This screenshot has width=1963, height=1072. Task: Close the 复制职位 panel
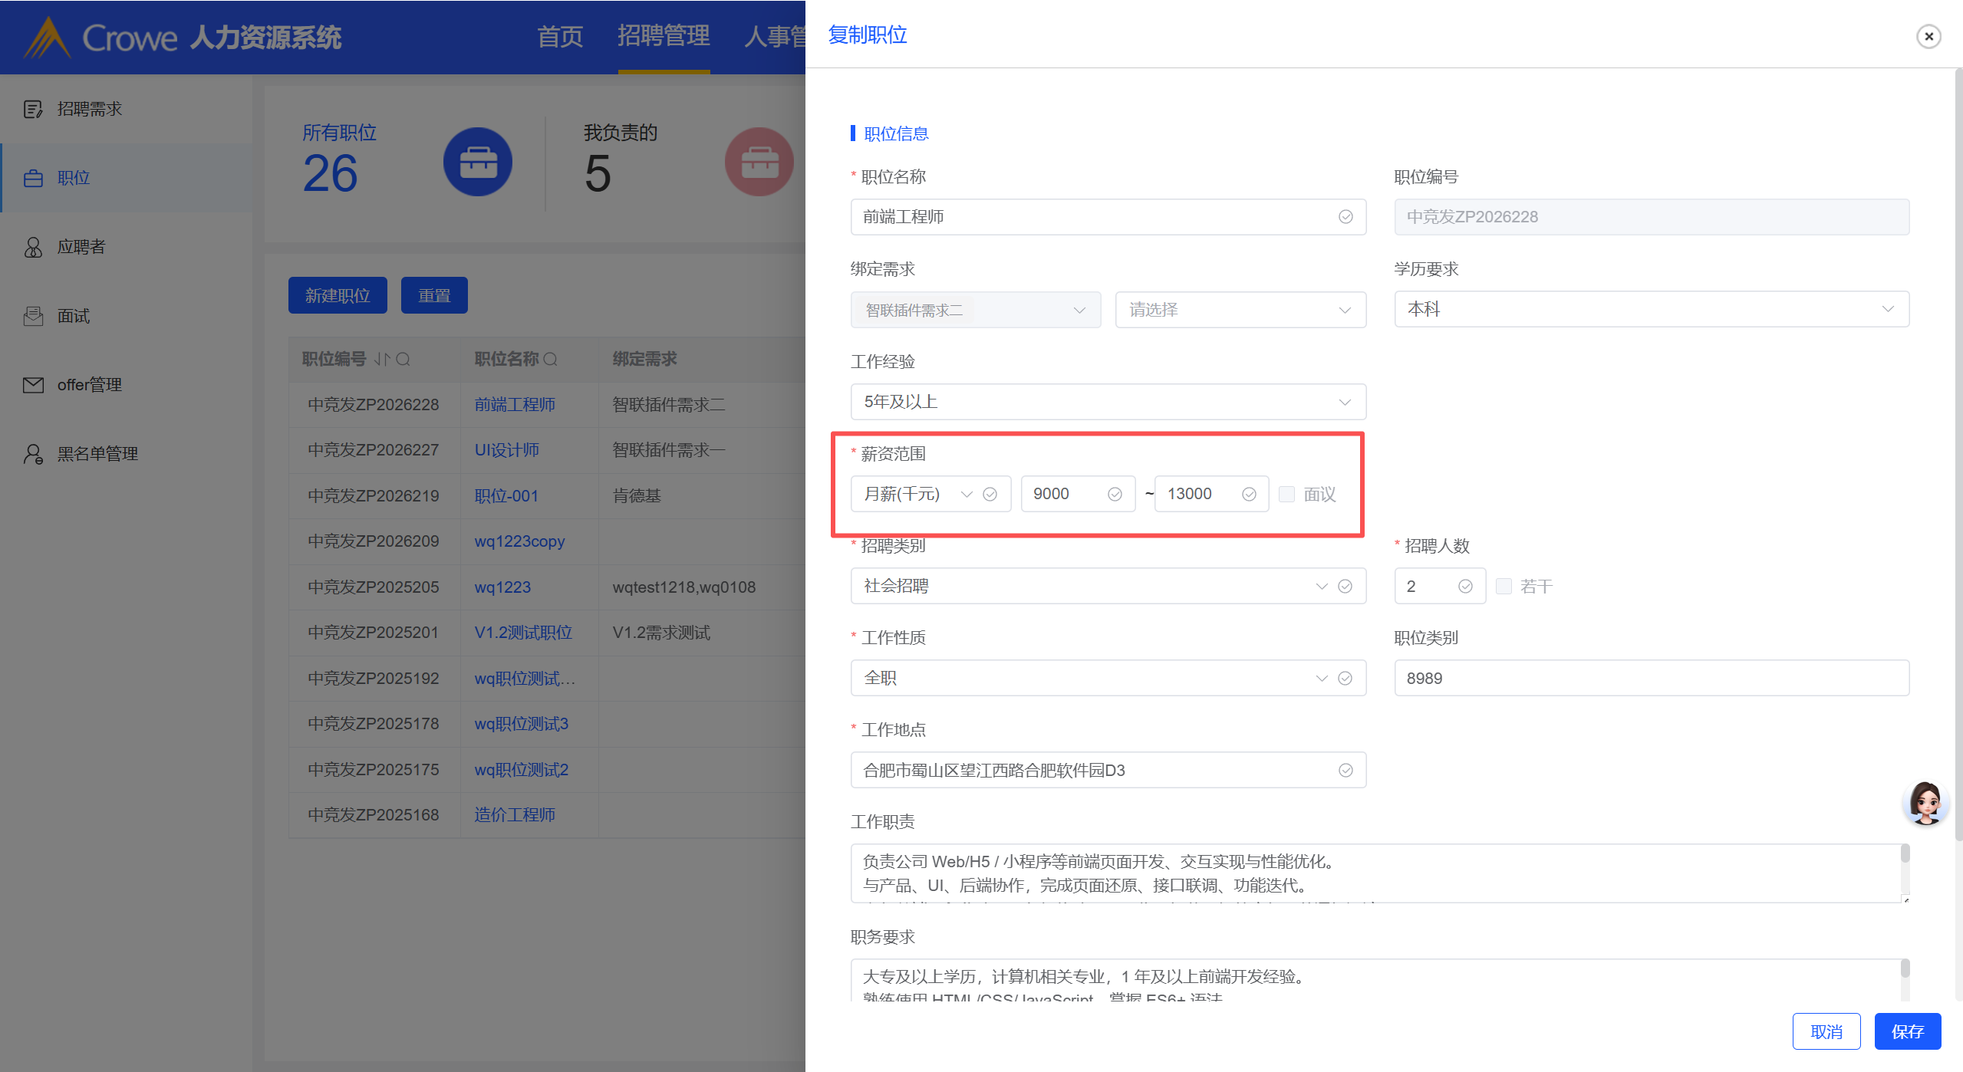point(1928,36)
